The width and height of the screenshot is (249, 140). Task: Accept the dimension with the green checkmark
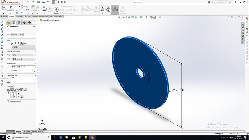click(x=8, y=30)
